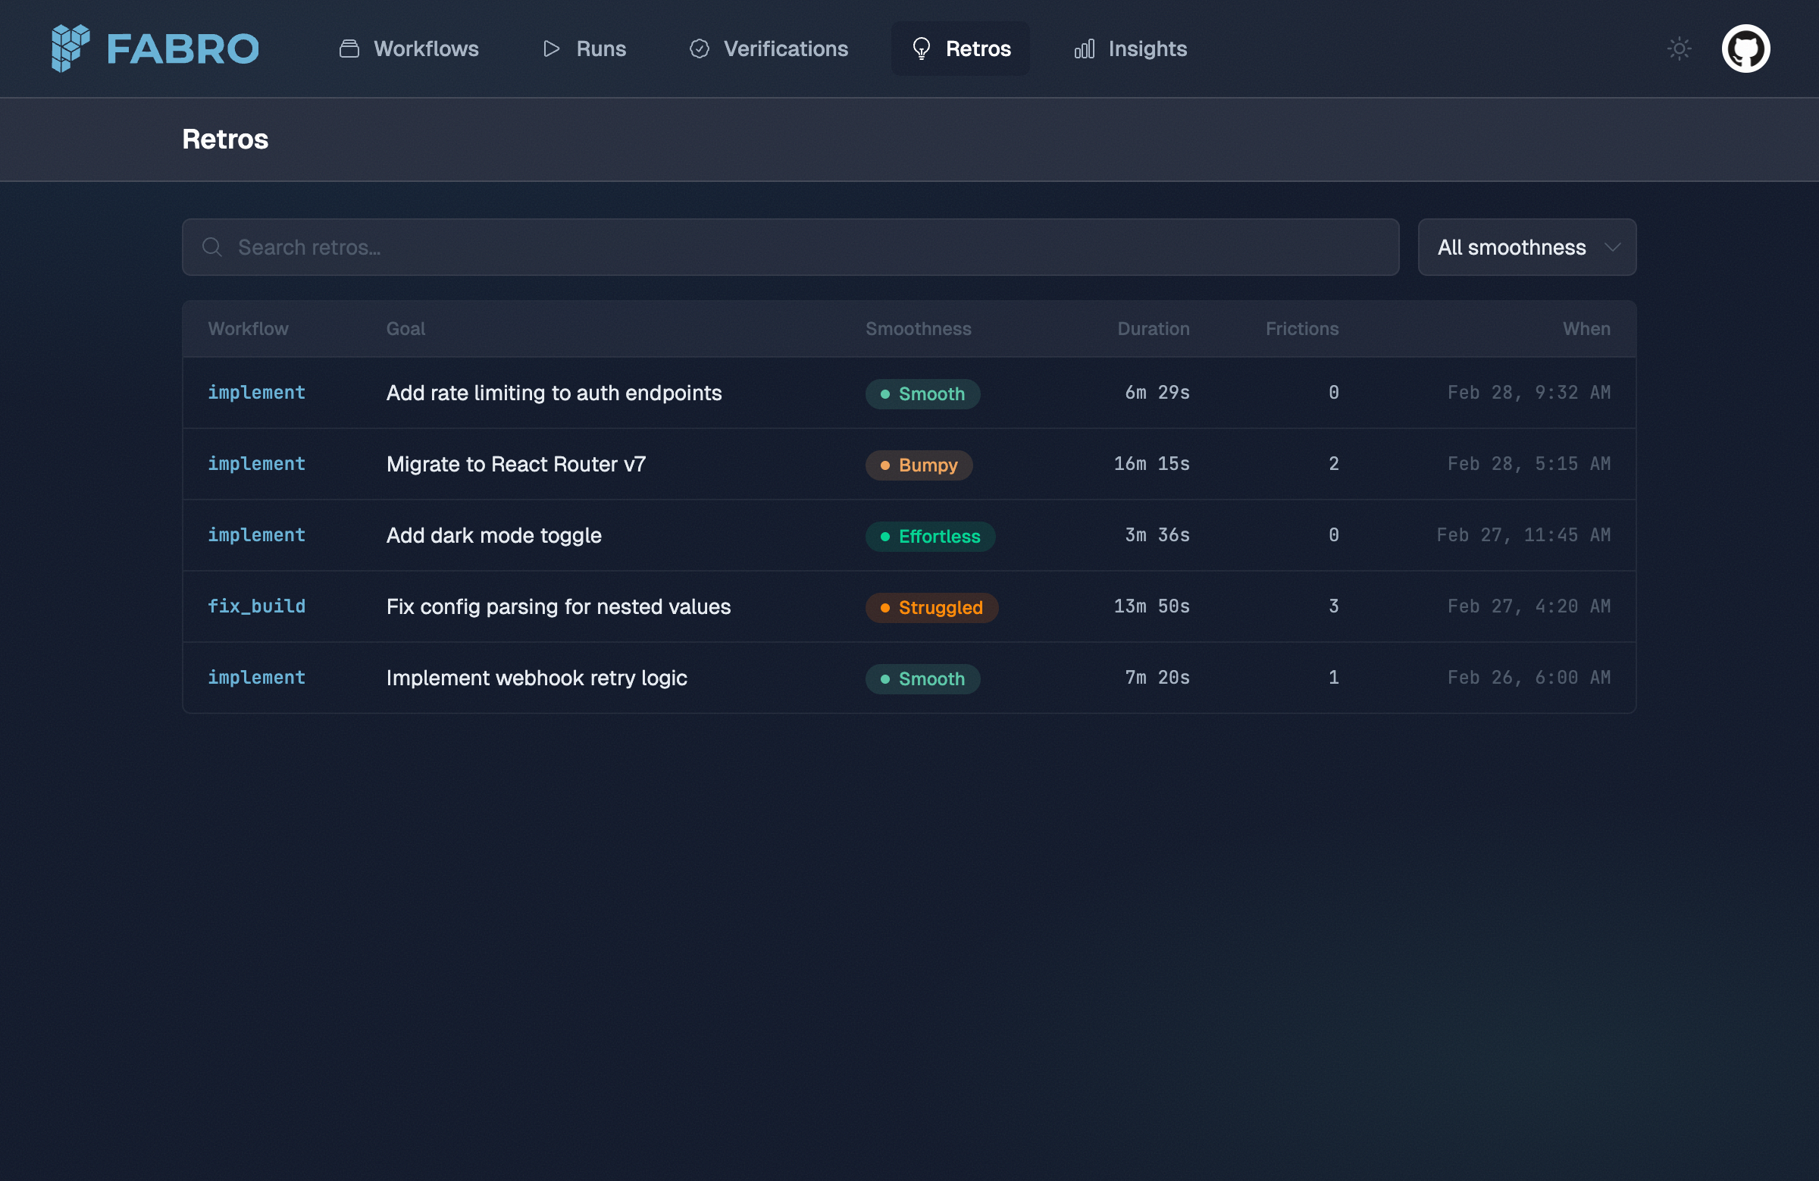The height and width of the screenshot is (1181, 1819).
Task: Open the fix_build workflow link
Action: pos(256,606)
